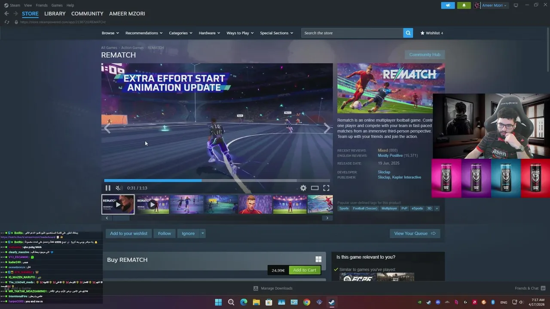Reload the store page
This screenshot has height=309, width=550.
(x=7, y=22)
